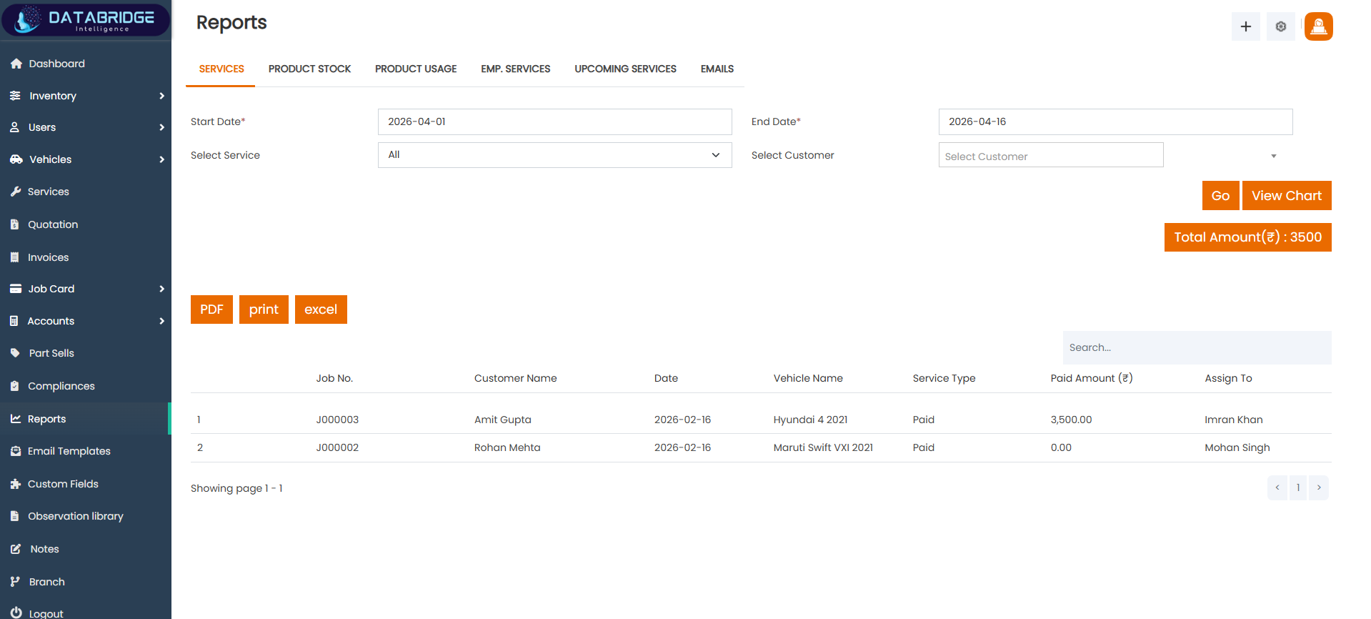Open the orange user profile avatar

pyautogui.click(x=1318, y=26)
